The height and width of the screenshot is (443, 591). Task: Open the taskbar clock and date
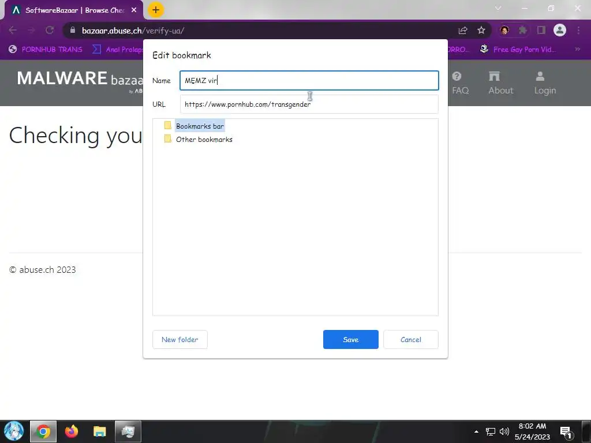[532, 431]
